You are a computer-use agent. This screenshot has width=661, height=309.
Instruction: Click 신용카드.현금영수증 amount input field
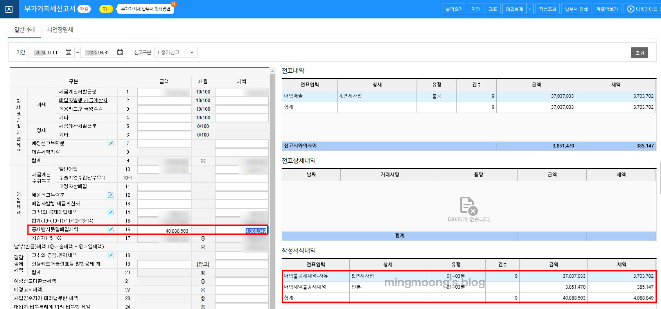click(x=164, y=109)
